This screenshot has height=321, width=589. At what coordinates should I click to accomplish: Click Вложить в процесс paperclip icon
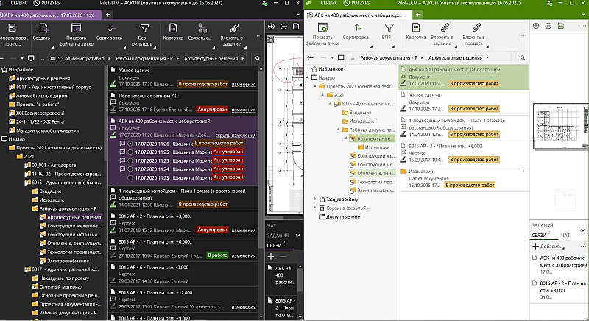[x=475, y=28]
